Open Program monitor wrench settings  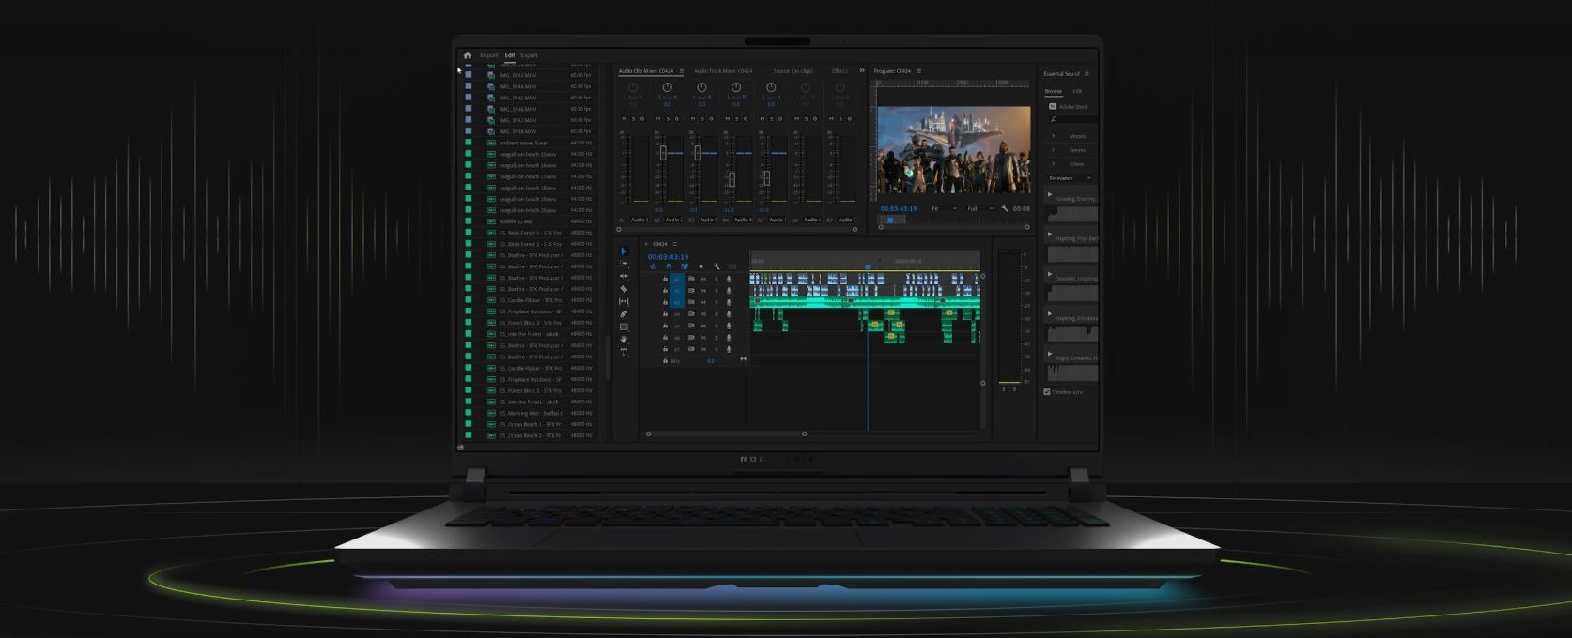[1004, 208]
